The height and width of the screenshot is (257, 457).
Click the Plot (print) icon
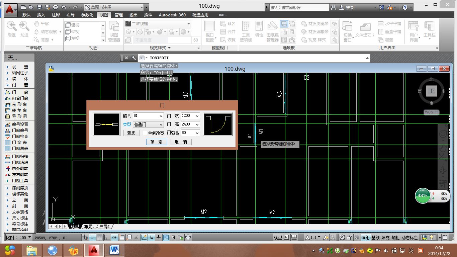[55, 7]
